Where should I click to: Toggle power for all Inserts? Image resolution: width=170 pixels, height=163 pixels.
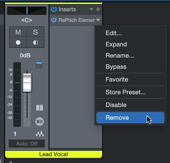(x=54, y=9)
